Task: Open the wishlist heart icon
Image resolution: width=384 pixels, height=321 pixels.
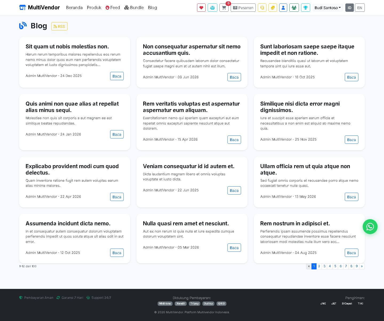Action: (x=201, y=8)
